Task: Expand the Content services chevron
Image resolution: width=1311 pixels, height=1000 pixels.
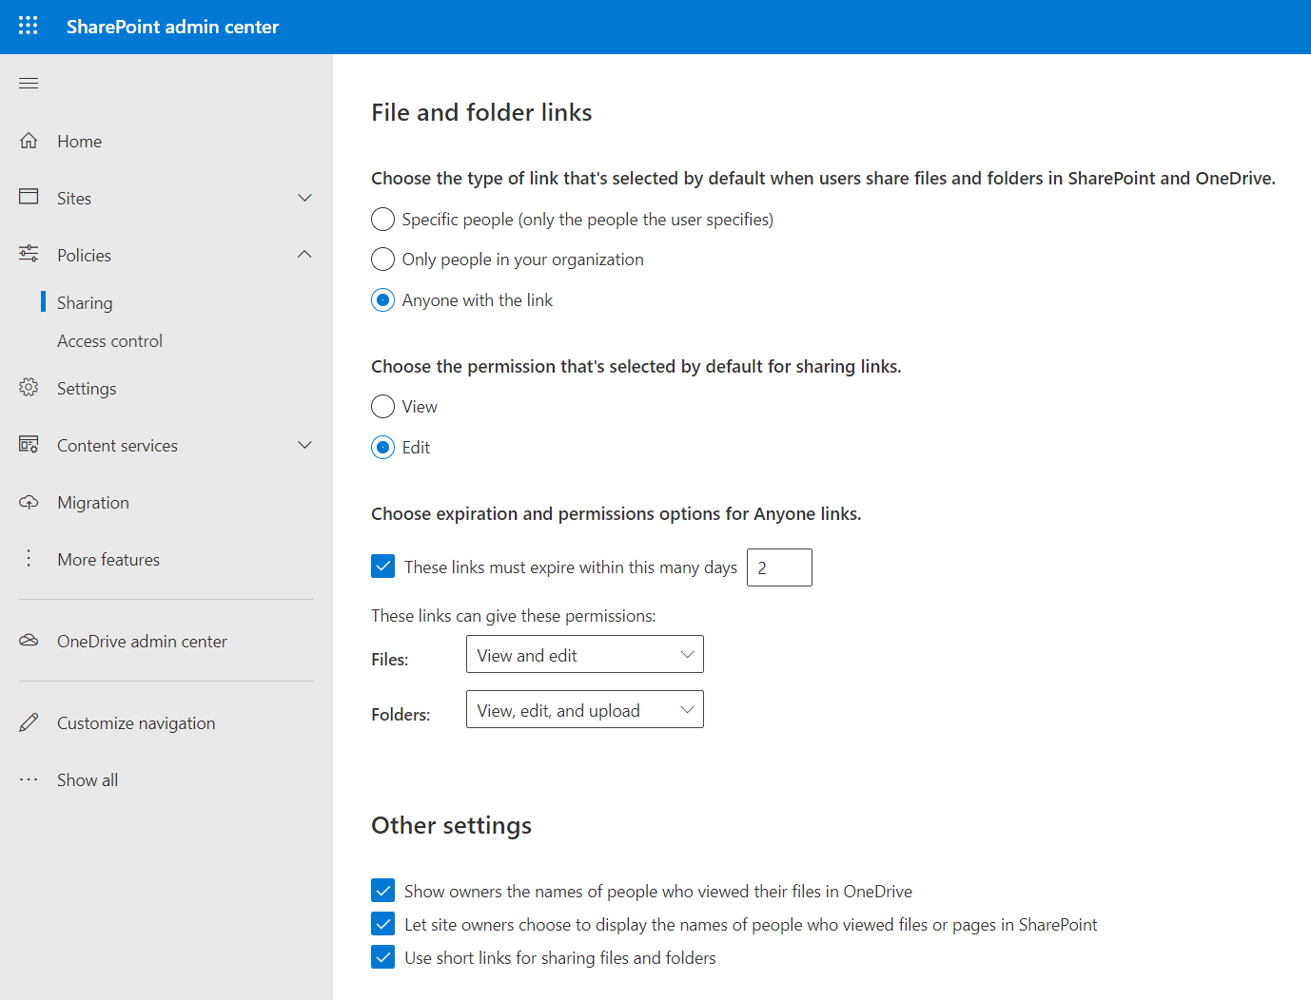Action: pyautogui.click(x=304, y=445)
